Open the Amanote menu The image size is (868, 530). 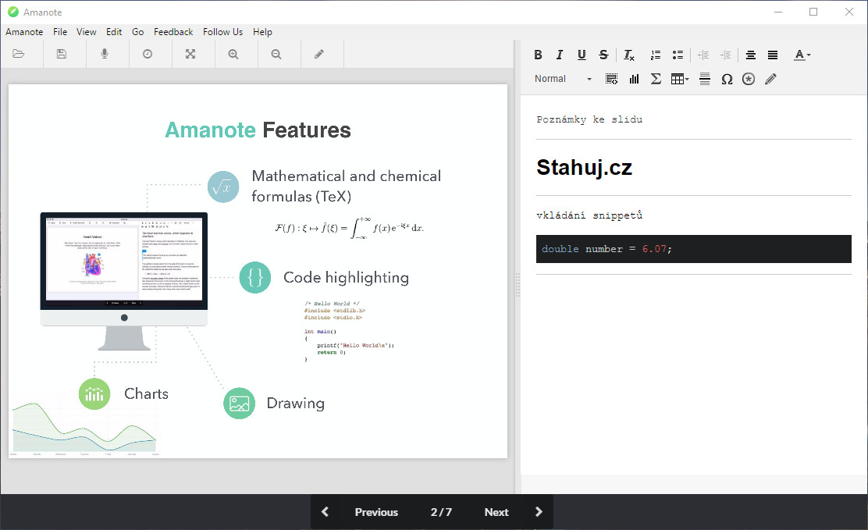(24, 32)
